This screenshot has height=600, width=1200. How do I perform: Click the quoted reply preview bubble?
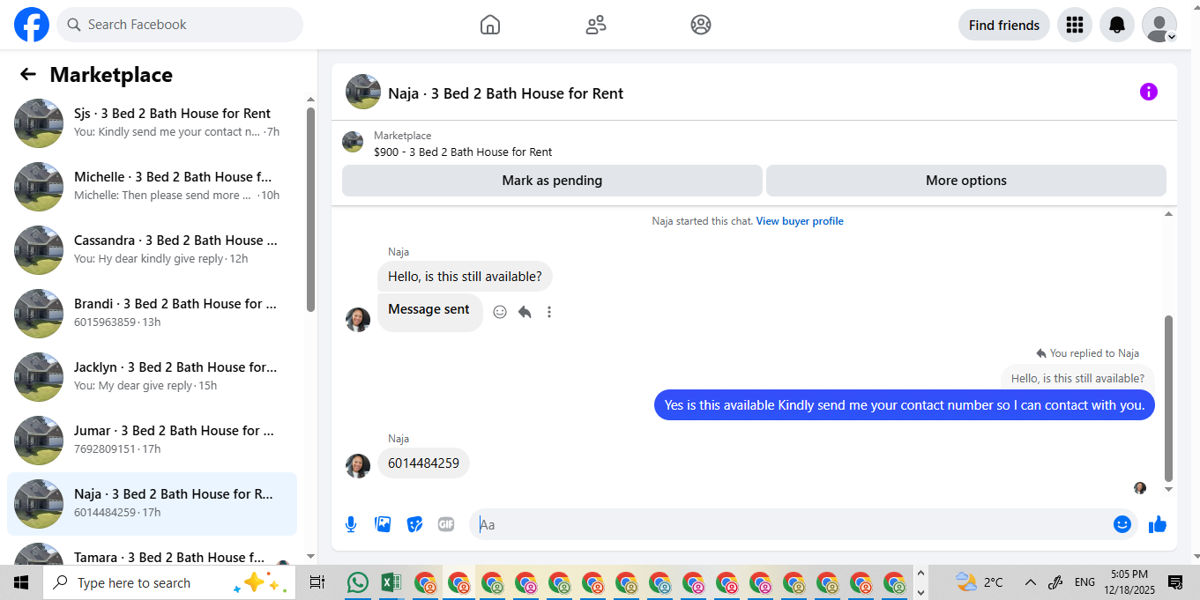1077,379
